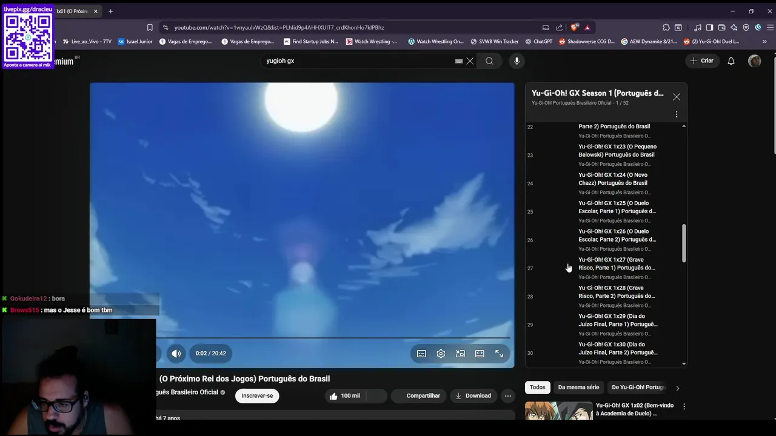Start voice search with the microphone
Viewport: 776px width, 436px height.
click(x=517, y=61)
